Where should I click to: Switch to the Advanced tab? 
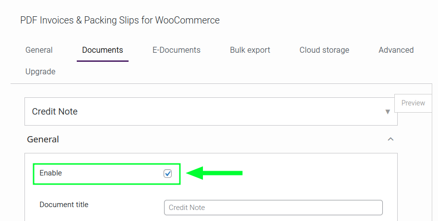tap(396, 50)
